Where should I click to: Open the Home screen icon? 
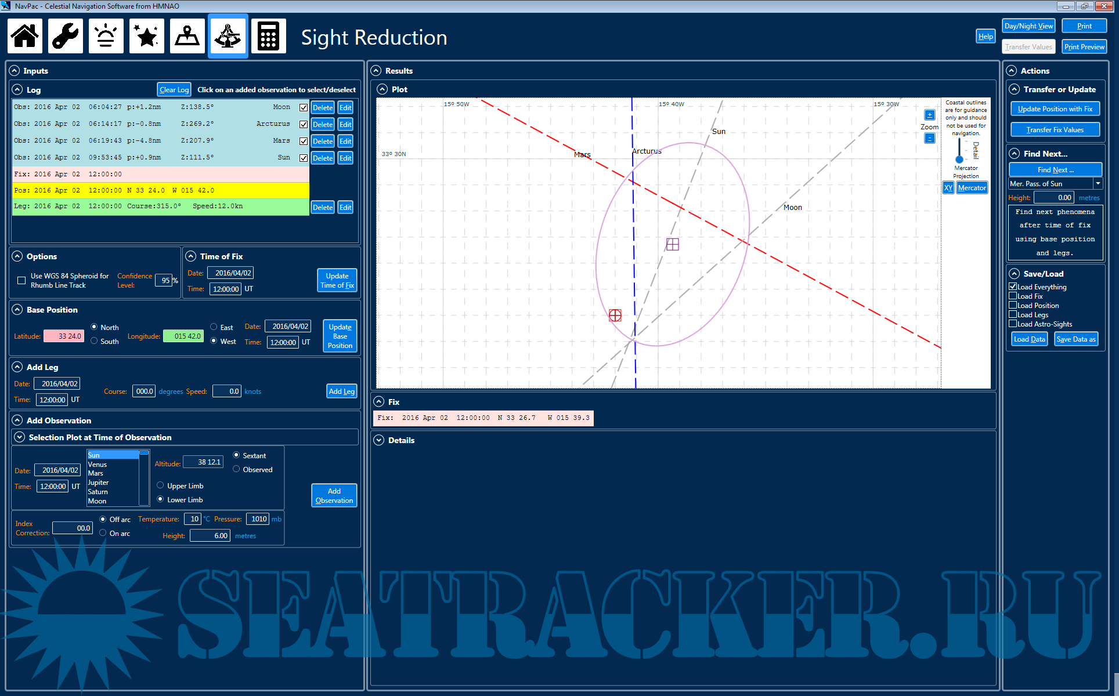coord(25,37)
